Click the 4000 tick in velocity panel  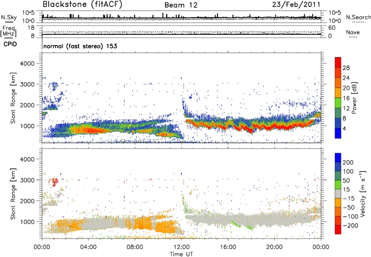[27, 159]
